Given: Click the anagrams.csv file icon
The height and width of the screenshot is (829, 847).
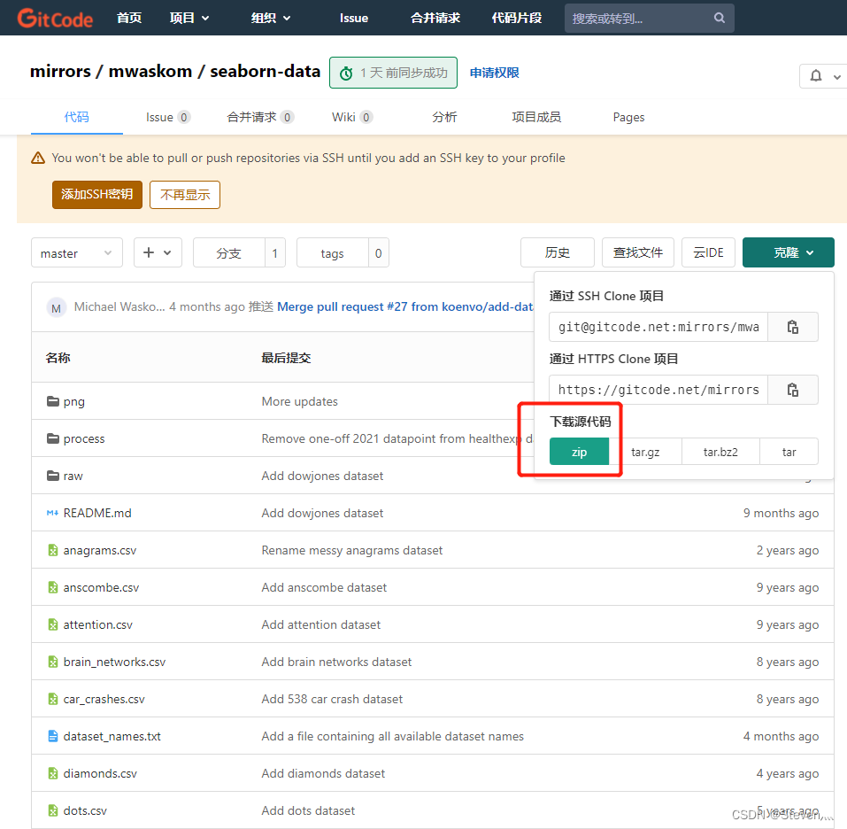Looking at the screenshot, I should coord(53,550).
